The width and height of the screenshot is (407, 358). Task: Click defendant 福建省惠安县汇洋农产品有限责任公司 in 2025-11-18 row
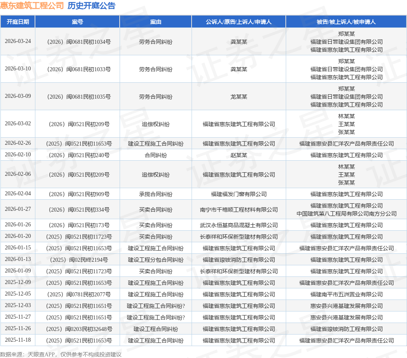tap(347, 340)
